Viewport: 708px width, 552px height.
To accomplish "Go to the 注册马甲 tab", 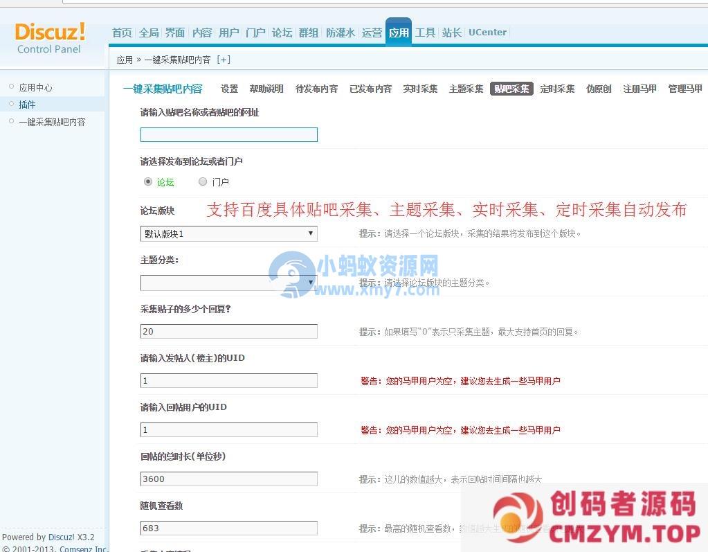I will point(639,89).
